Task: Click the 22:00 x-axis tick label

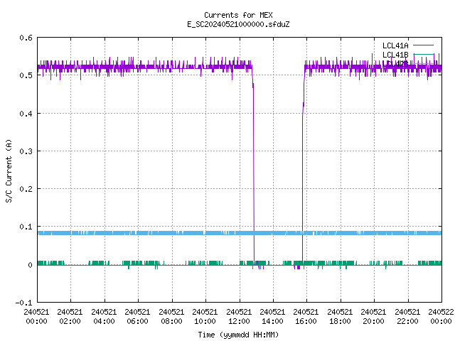Action: coord(407,317)
